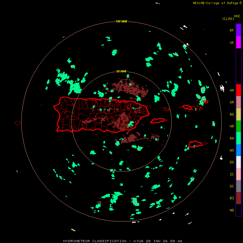Click the RF purple legend swatch
Screen dimensions: 243x243
click(238, 30)
